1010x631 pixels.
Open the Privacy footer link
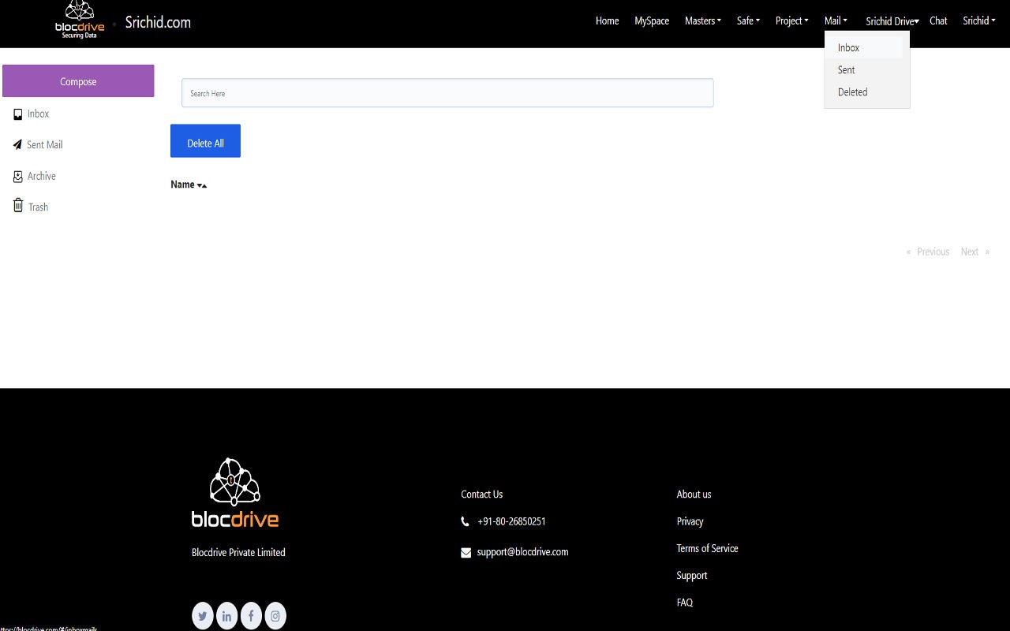pyautogui.click(x=690, y=521)
